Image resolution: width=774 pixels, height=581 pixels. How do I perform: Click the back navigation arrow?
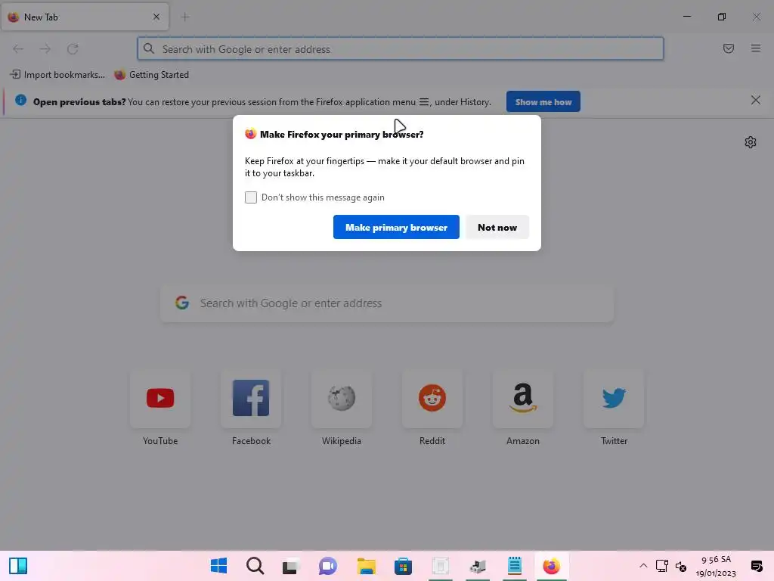pyautogui.click(x=18, y=49)
